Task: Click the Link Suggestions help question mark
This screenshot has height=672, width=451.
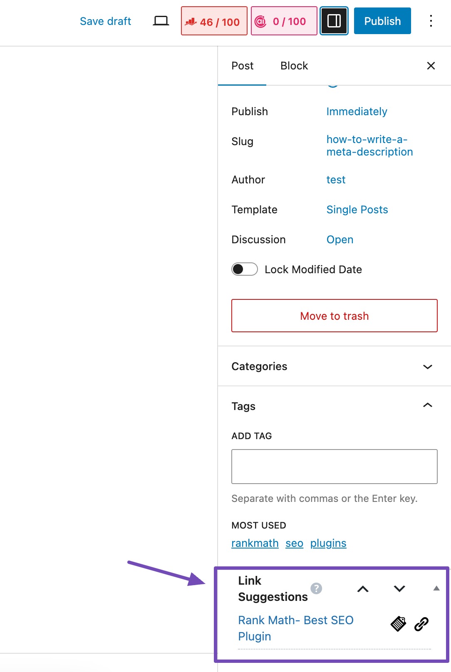Action: click(317, 588)
